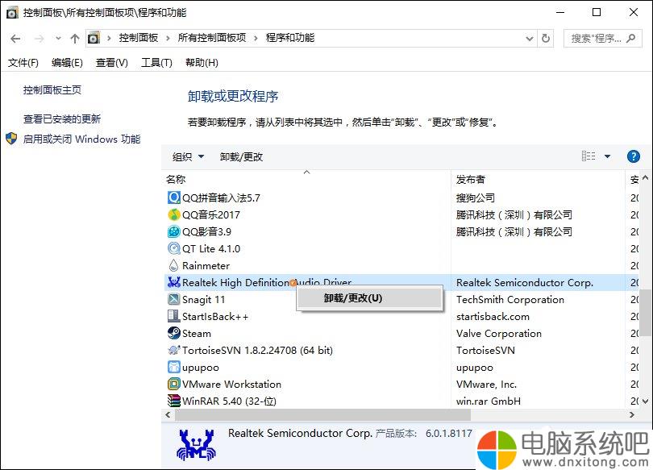Image resolution: width=653 pixels, height=470 pixels.
Task: Select the Steam entry text
Action: click(x=197, y=334)
